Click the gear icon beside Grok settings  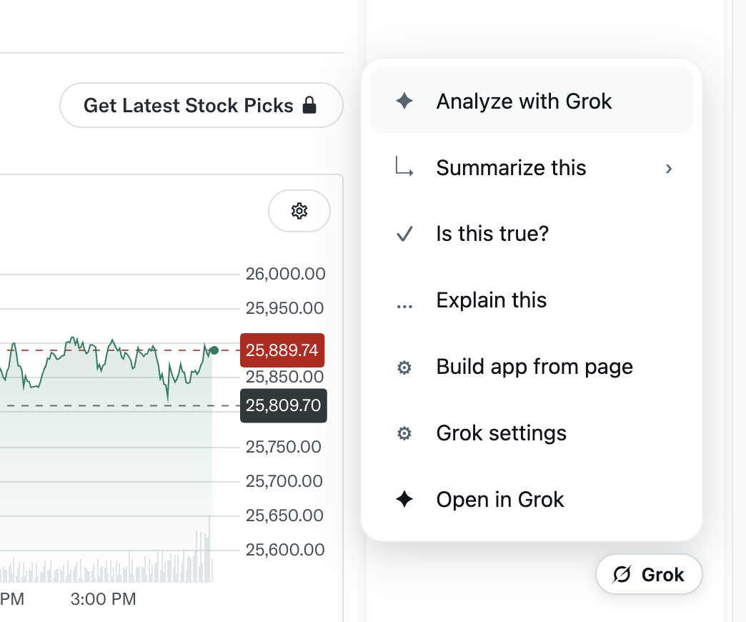(404, 433)
